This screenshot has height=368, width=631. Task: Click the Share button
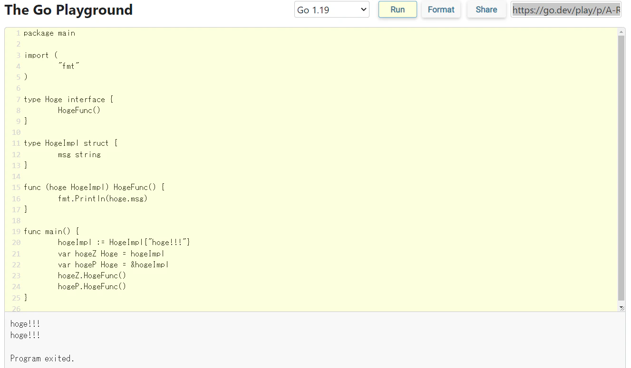pos(486,9)
